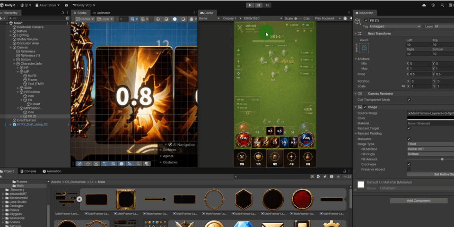The image size is (454, 227).
Task: Select the Move tool in Scene overlay toolbar
Action: point(88,164)
